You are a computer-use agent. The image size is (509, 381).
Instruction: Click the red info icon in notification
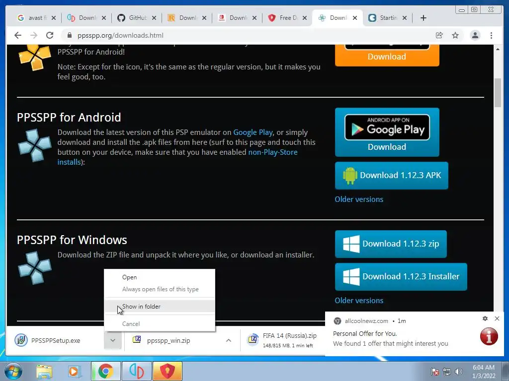pos(489,336)
